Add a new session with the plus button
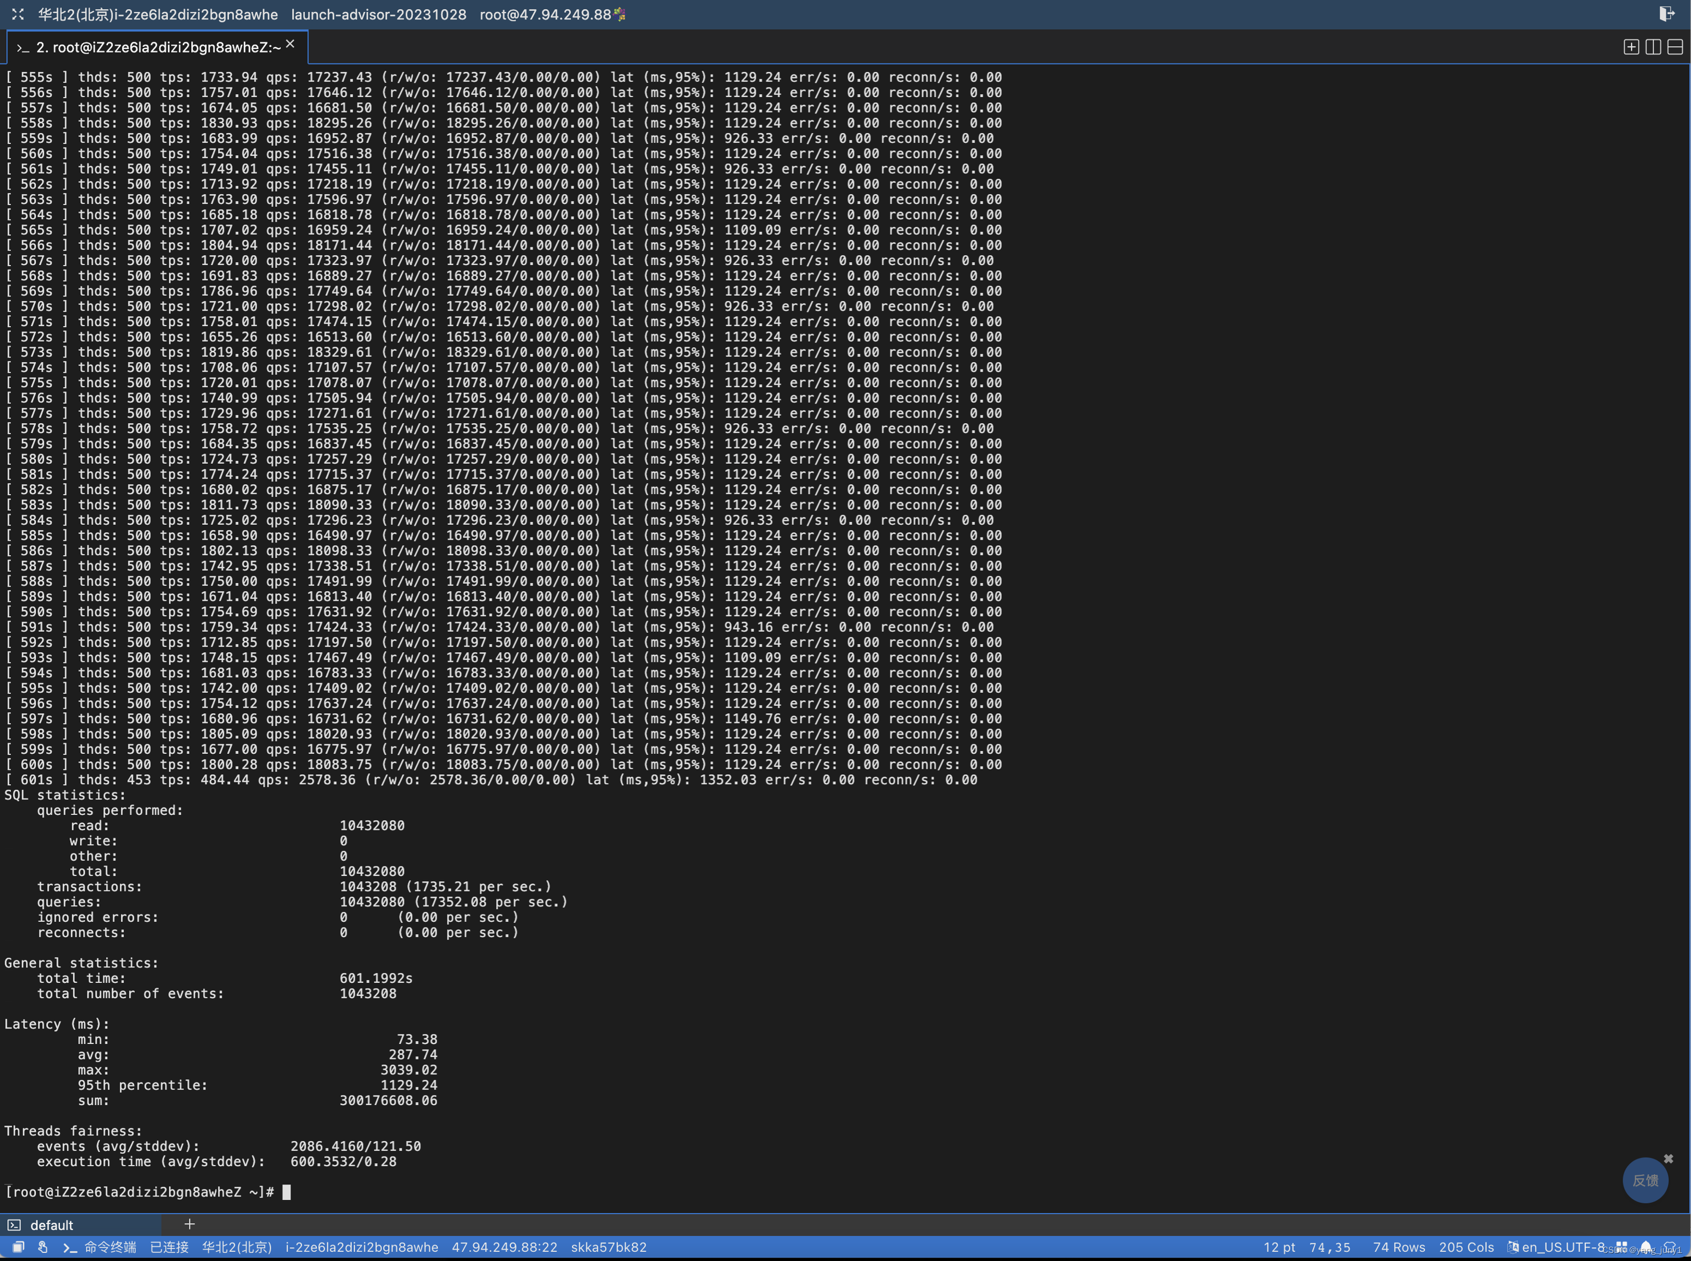Screen dimensions: 1691x1261 tap(189, 1224)
